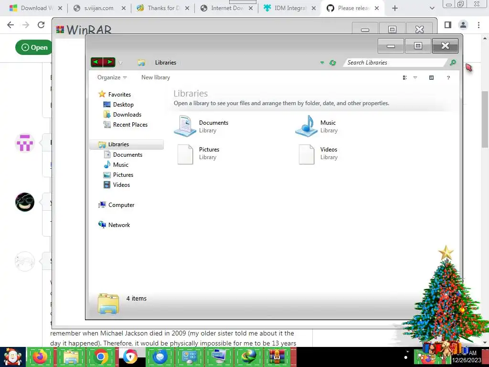
Task: Switch to the Internet Dow browser tab
Action: (x=226, y=8)
